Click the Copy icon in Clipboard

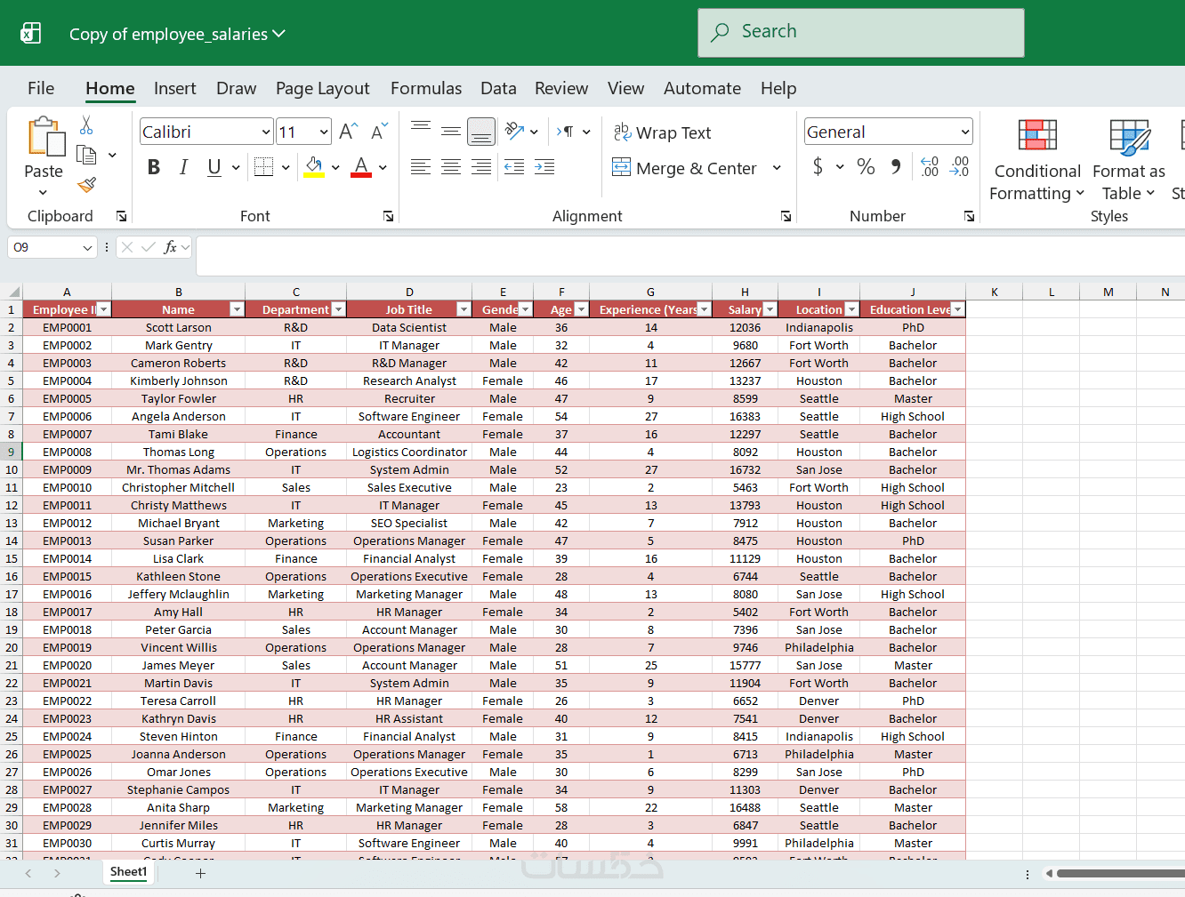[87, 155]
